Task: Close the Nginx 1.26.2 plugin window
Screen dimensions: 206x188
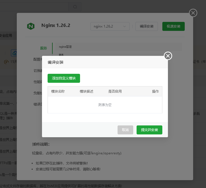Action: tap(193, 13)
